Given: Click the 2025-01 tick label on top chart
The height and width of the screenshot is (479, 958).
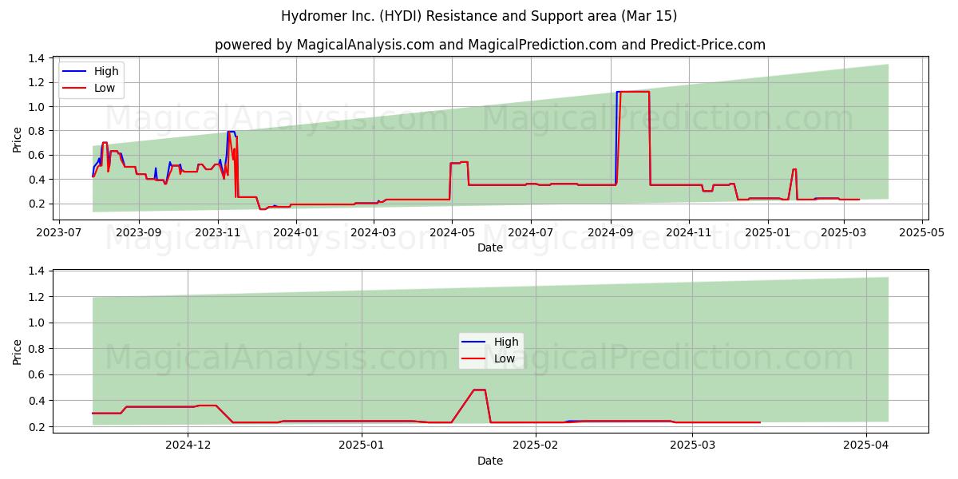Looking at the screenshot, I should click(767, 232).
